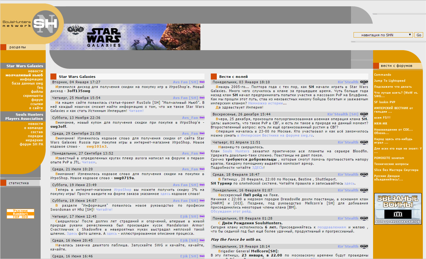
Task: Open the навигация по SHN dropdown
Action: pyautogui.click(x=383, y=35)
